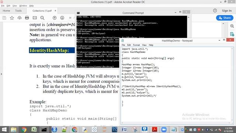Viewport: 236px width, 133px height.
Task: Select the Collections (1).pdf document tab
Action: (42, 11)
